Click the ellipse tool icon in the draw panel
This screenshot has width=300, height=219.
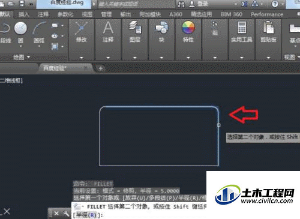tap(55, 36)
